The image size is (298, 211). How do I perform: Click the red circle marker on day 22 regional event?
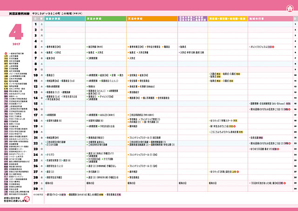coord(290,143)
